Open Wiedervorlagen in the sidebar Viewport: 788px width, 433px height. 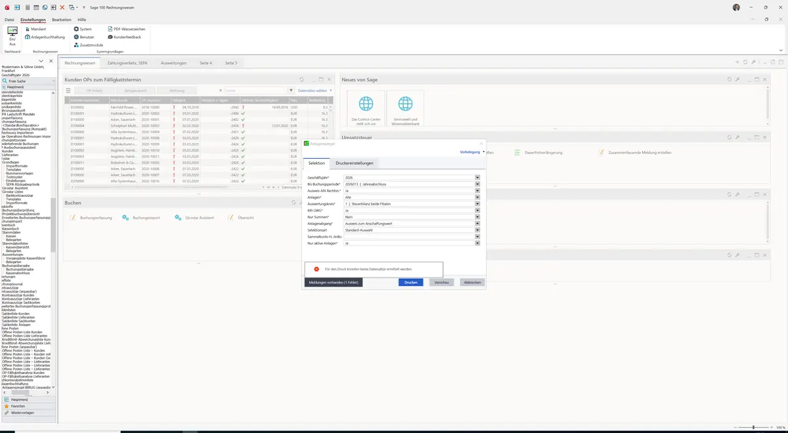click(29, 413)
